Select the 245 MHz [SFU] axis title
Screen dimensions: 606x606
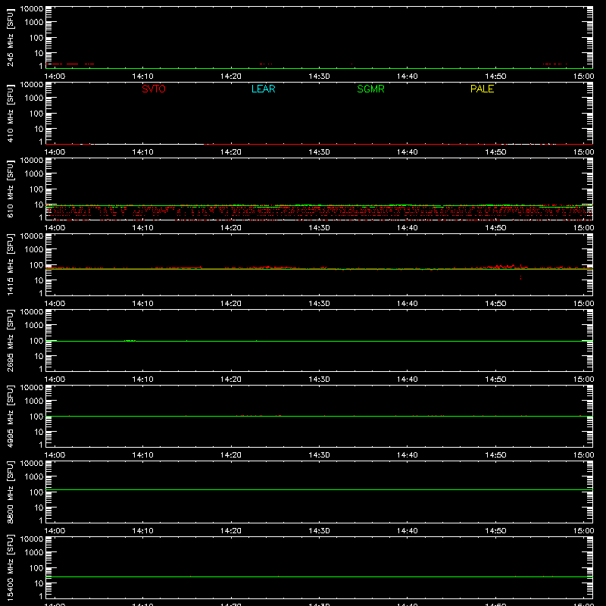pos(11,38)
